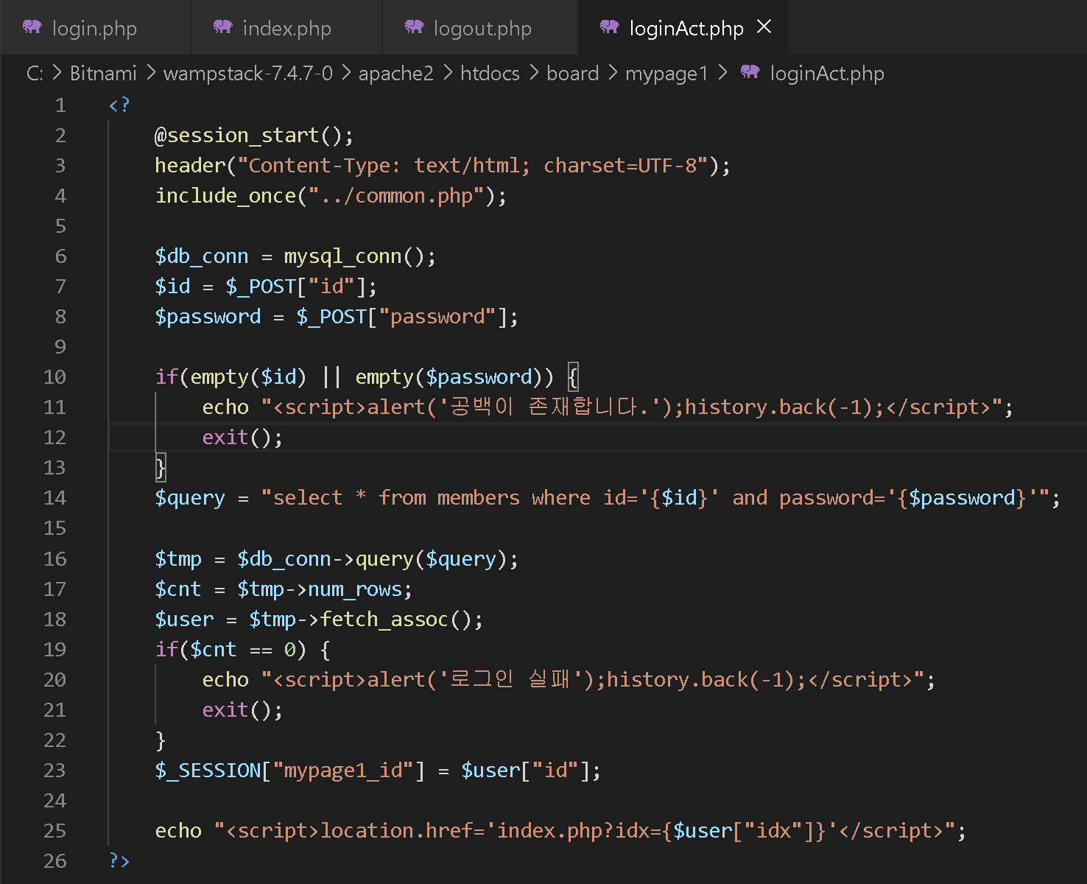The height and width of the screenshot is (884, 1087).
Task: Open wampstack-7.4.7-0 breadcrumb segment
Action: pyautogui.click(x=248, y=74)
